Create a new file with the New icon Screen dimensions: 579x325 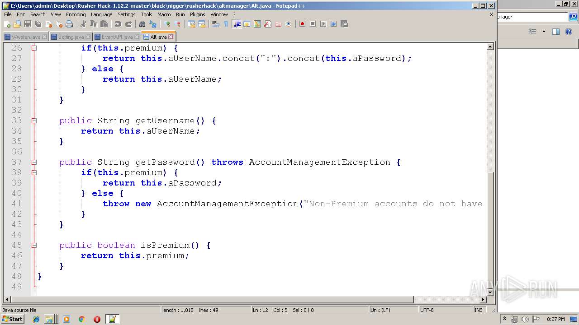7,24
